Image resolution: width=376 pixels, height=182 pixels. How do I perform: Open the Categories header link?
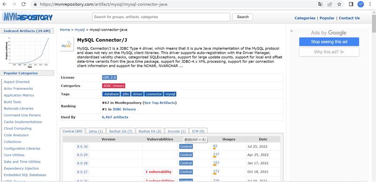pos(305,18)
